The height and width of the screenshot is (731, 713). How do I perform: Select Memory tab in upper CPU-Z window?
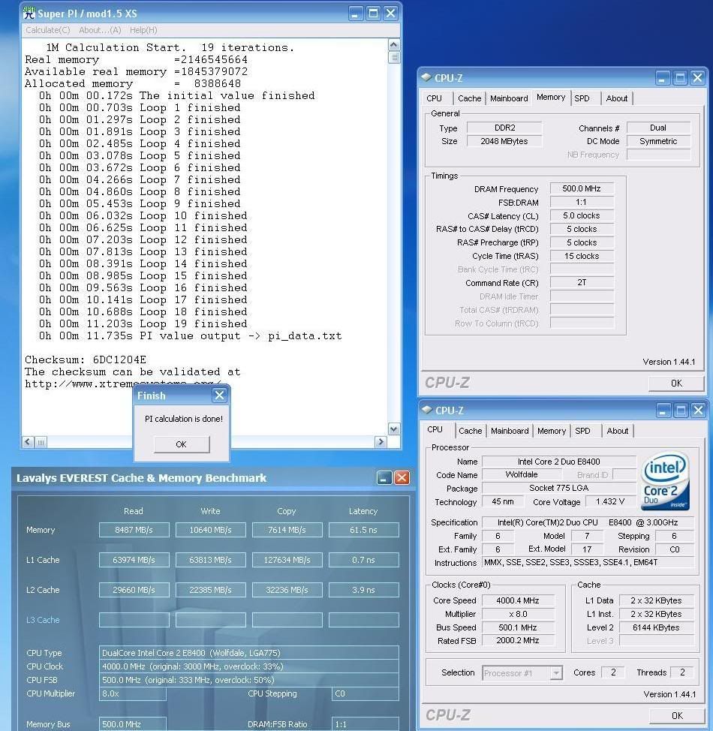tap(551, 97)
